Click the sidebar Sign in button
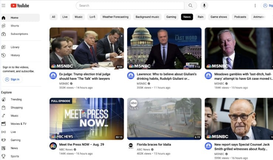Viewport: 273px width, 160px height. 13,79
